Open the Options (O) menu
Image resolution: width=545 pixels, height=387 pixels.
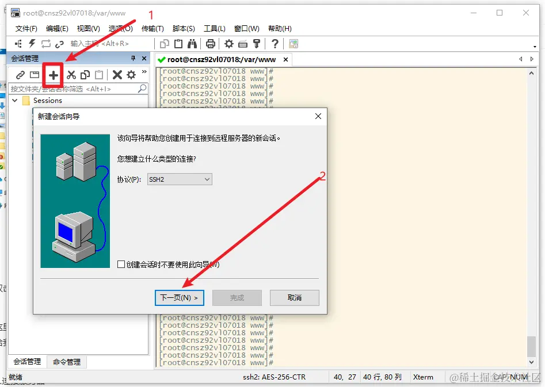click(121, 29)
